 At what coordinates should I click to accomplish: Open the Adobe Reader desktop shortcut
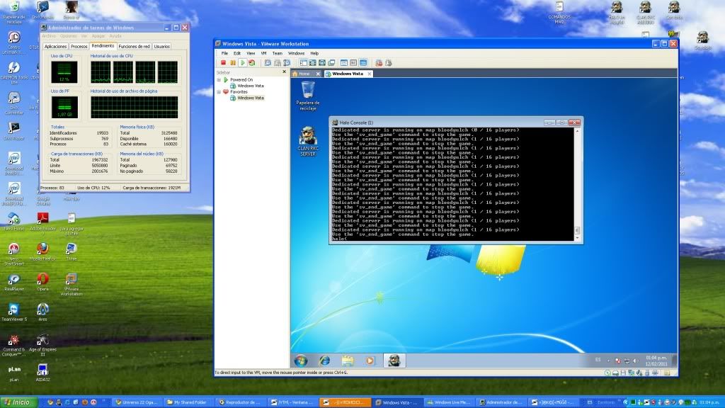[42, 224]
